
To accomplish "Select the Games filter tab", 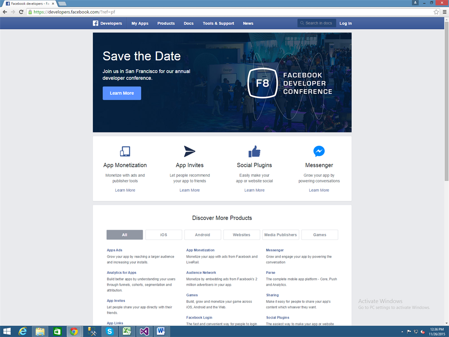I will tap(320, 235).
